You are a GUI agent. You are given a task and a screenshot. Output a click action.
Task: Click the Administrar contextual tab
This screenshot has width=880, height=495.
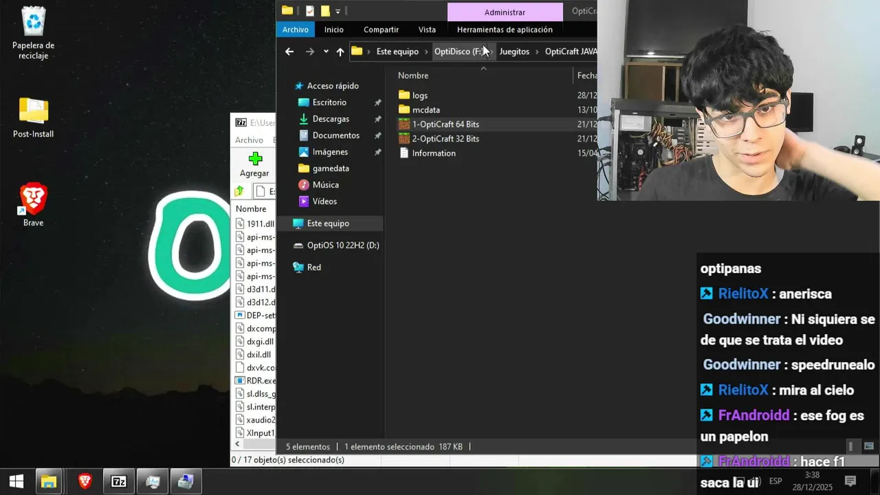(505, 12)
